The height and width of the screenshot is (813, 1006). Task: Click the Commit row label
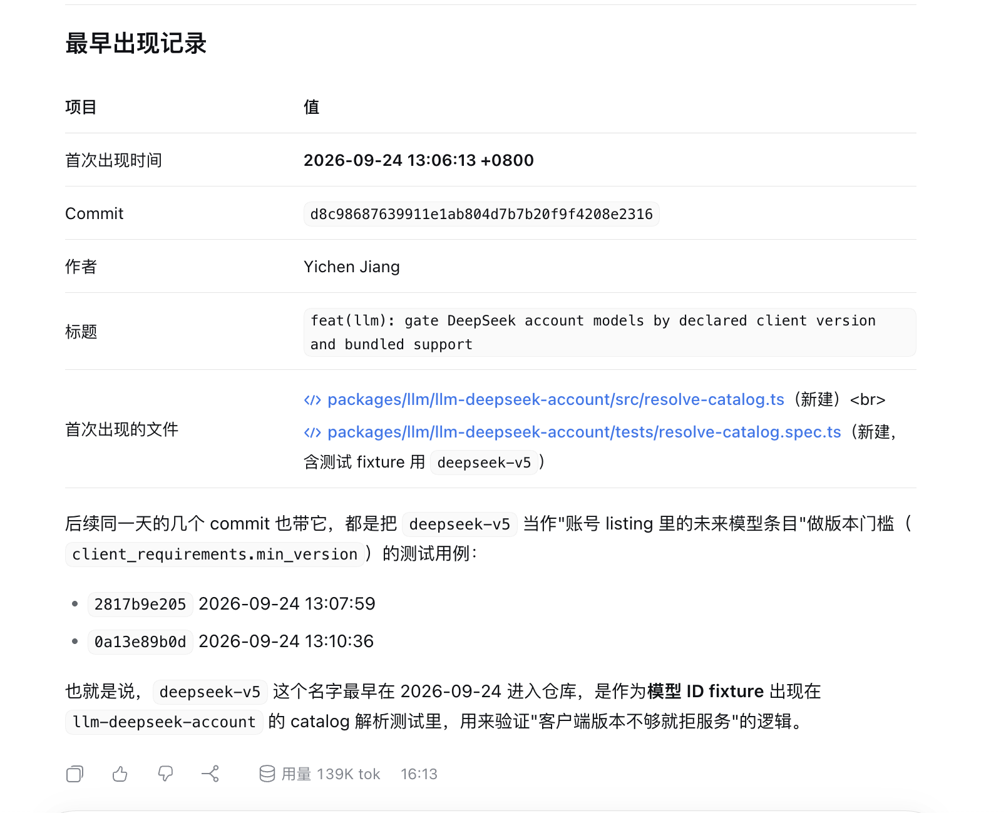point(95,213)
